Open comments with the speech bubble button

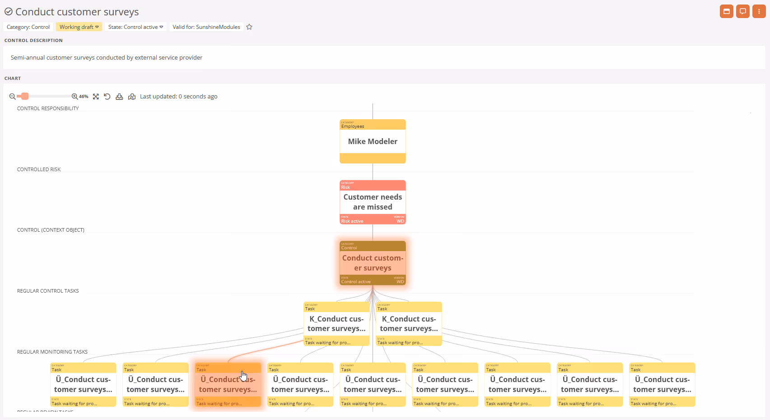[x=743, y=11]
